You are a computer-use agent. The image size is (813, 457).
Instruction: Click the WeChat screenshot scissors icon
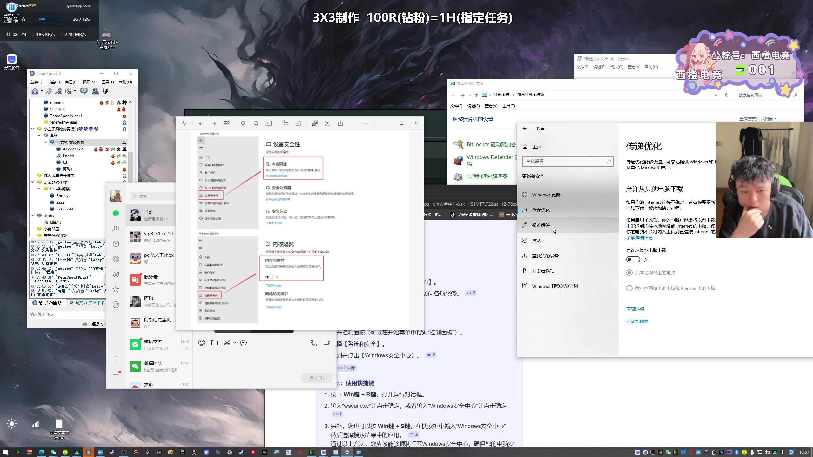(227, 343)
